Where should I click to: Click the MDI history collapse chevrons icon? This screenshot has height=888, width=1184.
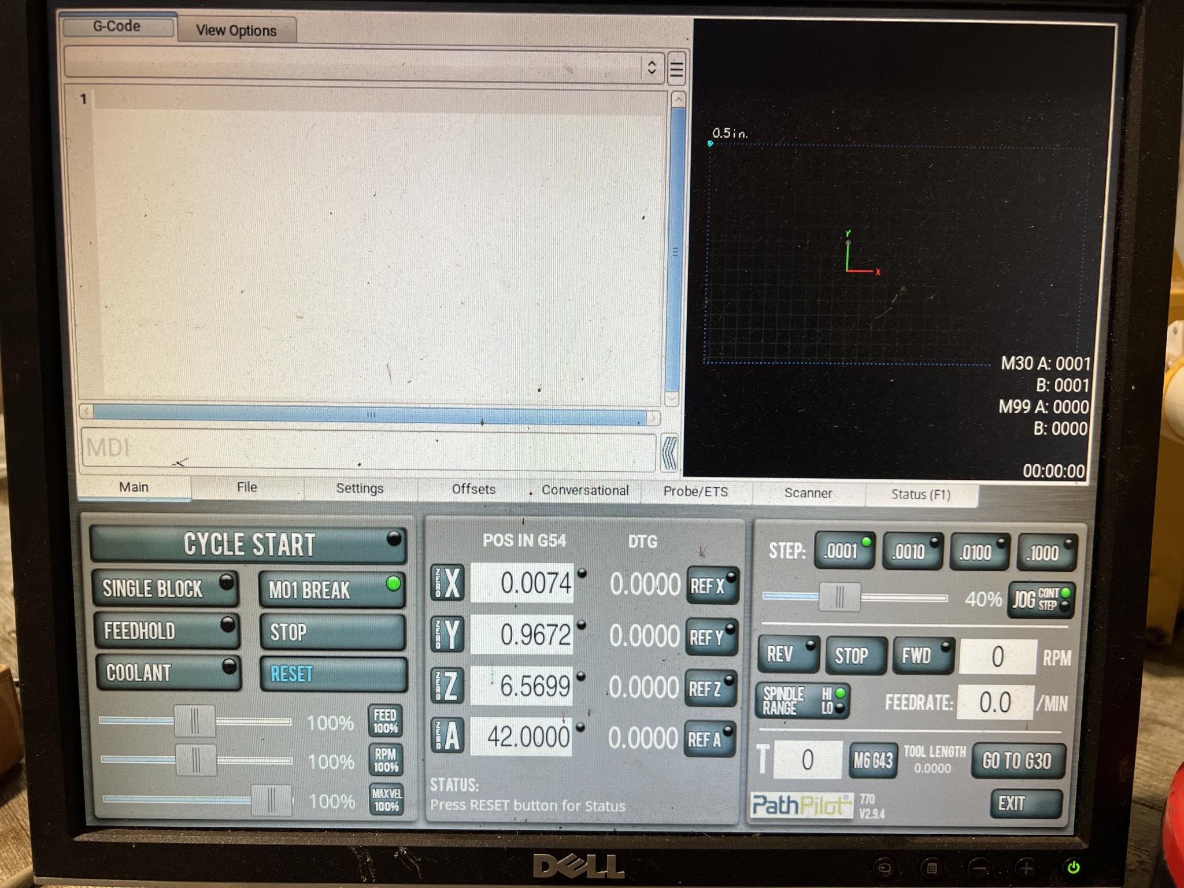[x=669, y=453]
